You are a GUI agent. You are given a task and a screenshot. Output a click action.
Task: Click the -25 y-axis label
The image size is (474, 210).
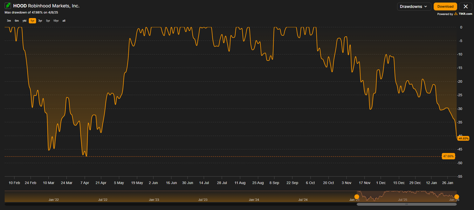pyautogui.click(x=460, y=95)
